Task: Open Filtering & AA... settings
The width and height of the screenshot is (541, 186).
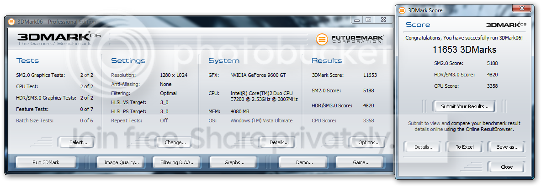Action: 177,162
